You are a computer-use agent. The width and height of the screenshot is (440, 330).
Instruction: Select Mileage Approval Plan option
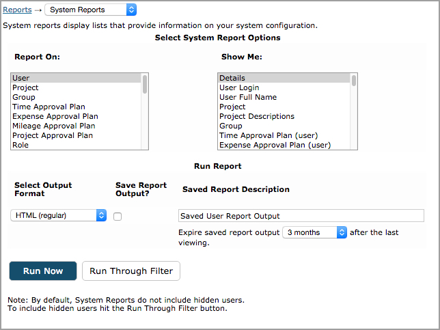[x=76, y=126]
